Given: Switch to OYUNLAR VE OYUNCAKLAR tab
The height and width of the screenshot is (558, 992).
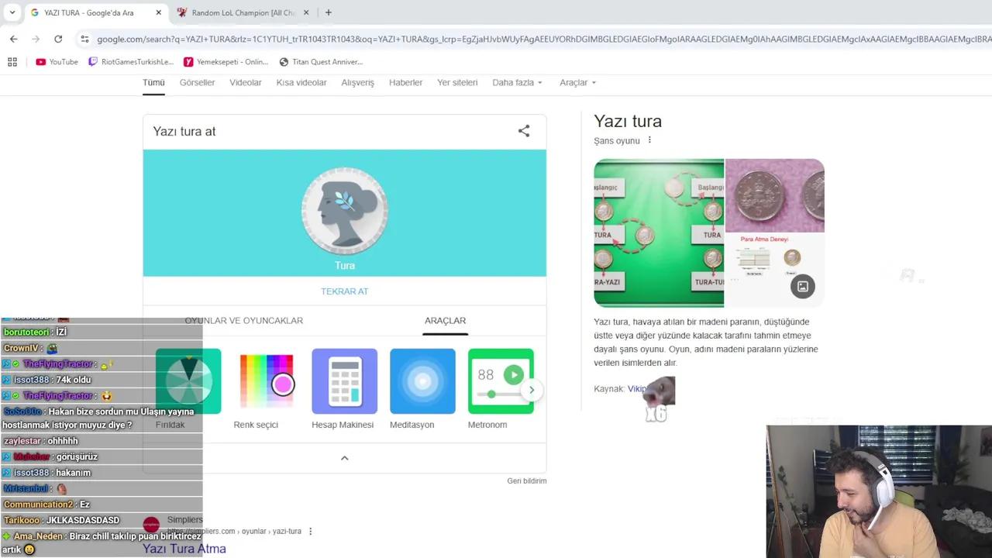Looking at the screenshot, I should [244, 320].
